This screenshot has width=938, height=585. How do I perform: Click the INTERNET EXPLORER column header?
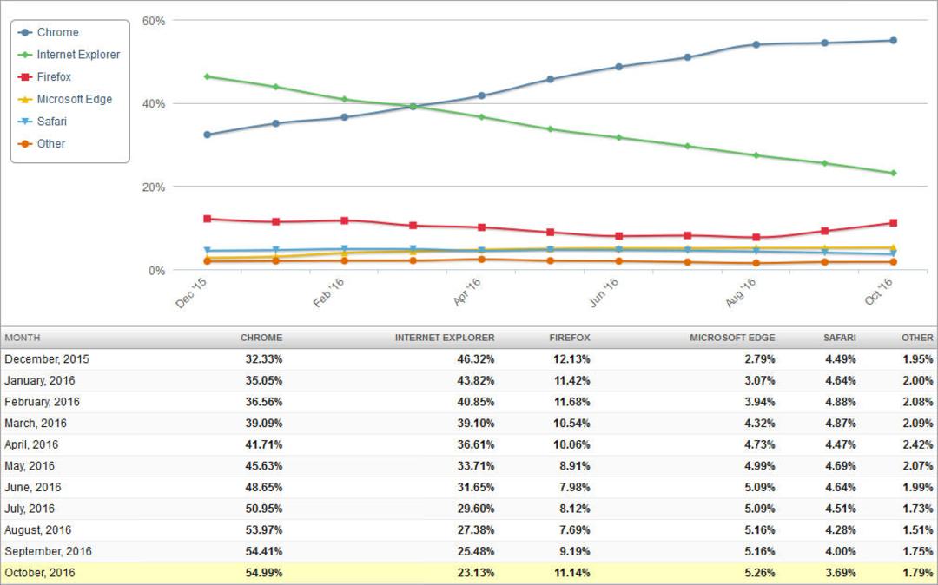coord(445,338)
